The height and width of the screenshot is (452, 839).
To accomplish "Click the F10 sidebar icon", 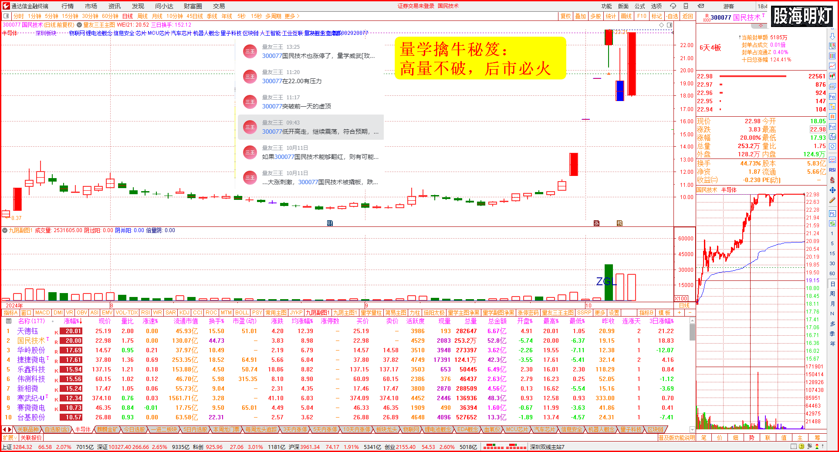I will (x=832, y=97).
